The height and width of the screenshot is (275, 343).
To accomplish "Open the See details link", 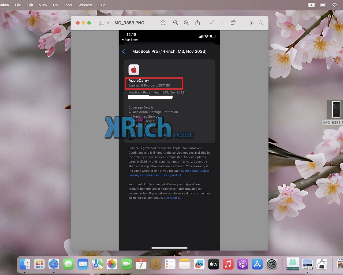I will [x=173, y=198].
